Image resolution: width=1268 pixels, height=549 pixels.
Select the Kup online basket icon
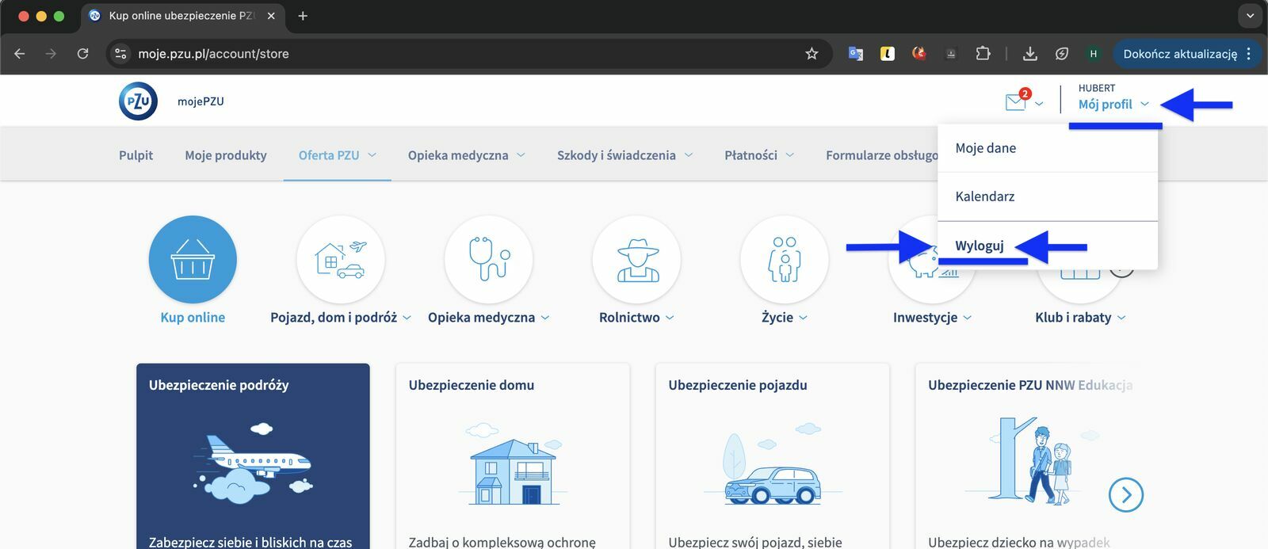coord(193,259)
